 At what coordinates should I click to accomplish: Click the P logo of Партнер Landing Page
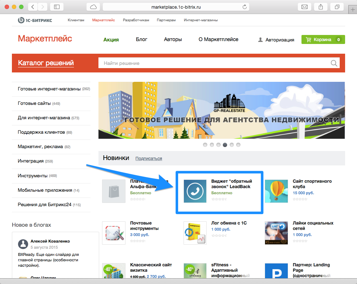point(276,271)
